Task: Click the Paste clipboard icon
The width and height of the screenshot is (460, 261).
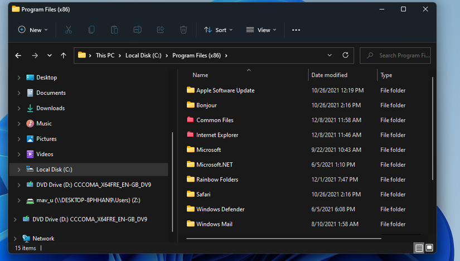Action: [114, 30]
